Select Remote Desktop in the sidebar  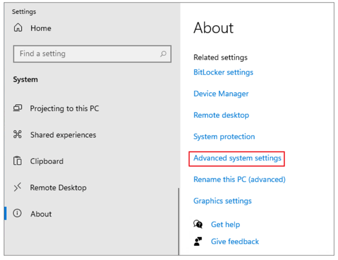[58, 188]
